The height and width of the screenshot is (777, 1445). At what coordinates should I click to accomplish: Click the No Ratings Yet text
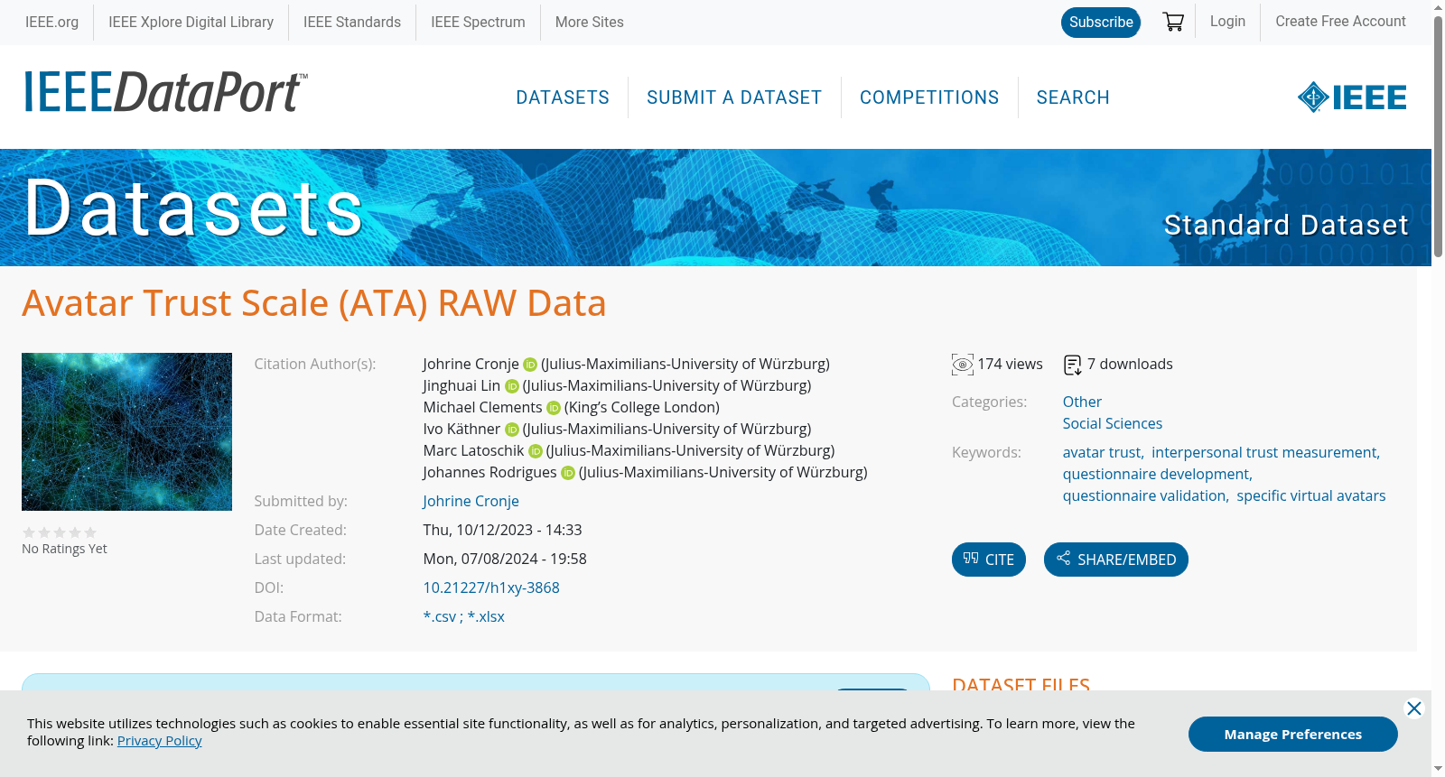[64, 549]
